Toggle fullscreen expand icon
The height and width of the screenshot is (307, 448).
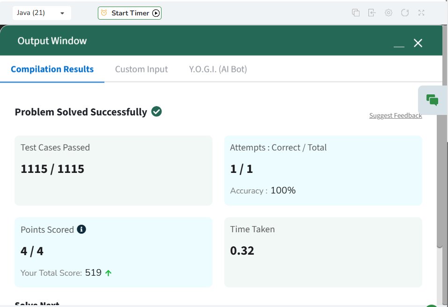(x=421, y=13)
